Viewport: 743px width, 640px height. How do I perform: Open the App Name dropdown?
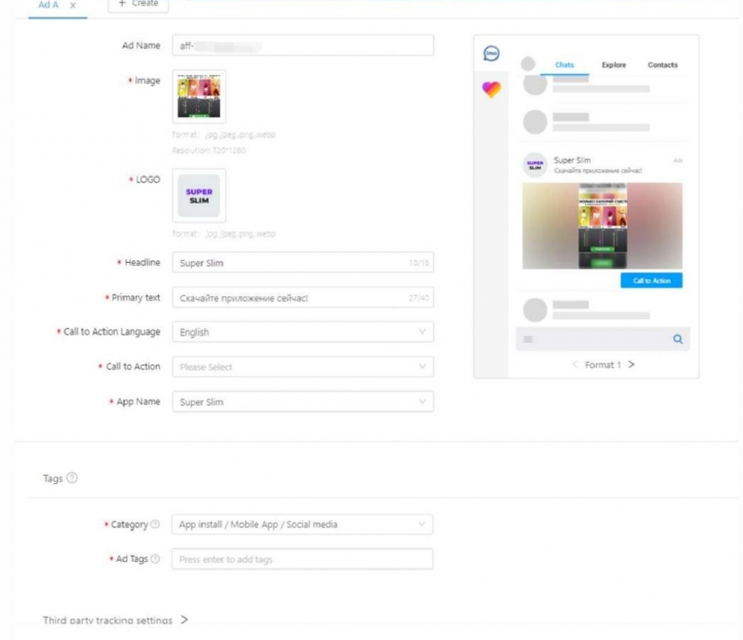point(303,402)
